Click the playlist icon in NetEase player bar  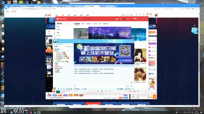point(146,91)
